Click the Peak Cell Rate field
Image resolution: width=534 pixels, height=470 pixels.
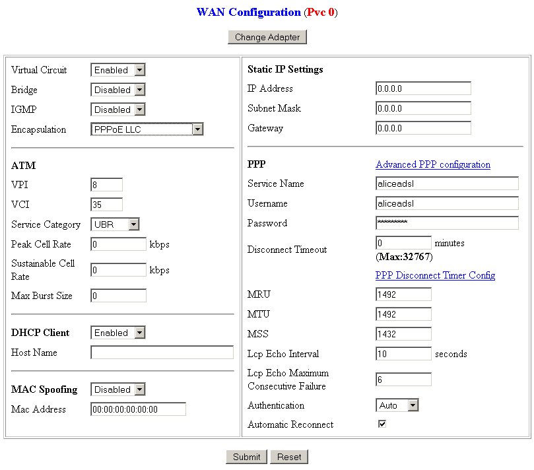(119, 244)
